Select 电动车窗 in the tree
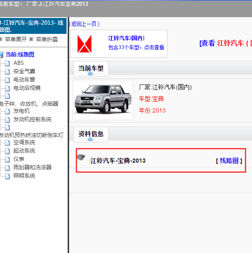The width and height of the screenshot is (252, 253). tap(24, 80)
